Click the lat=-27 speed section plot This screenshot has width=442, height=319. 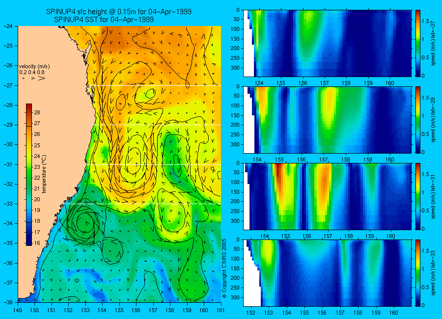pos(327,43)
